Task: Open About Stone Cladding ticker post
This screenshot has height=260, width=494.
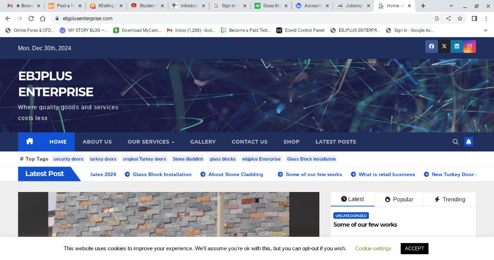Action: pos(235,174)
